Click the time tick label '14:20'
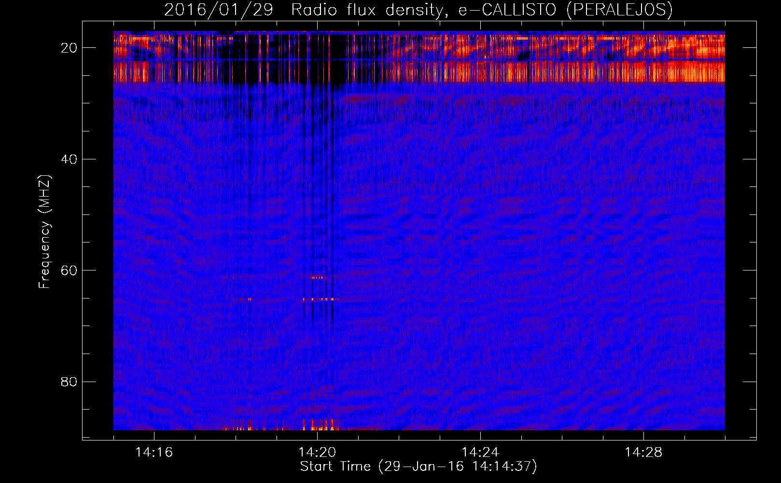 click(317, 452)
